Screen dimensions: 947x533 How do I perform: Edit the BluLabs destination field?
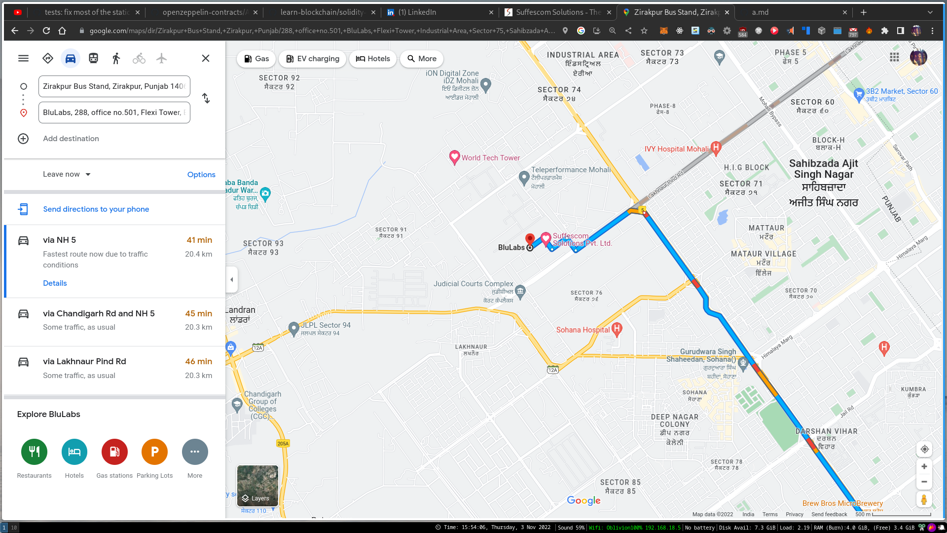(114, 113)
